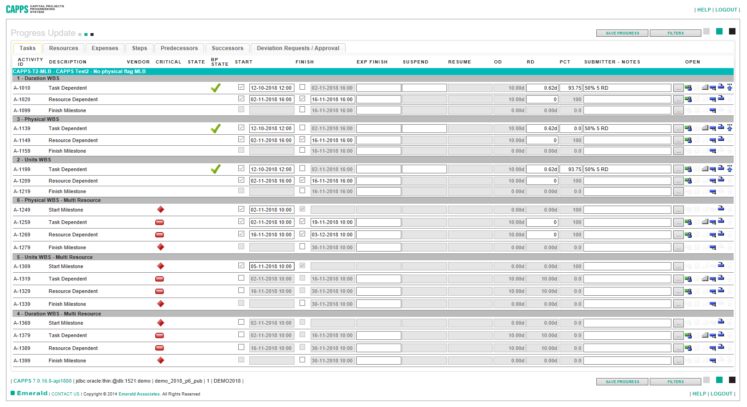Tick the finish checkbox for activity A-1010
This screenshot has height=407, width=747.
(x=302, y=87)
